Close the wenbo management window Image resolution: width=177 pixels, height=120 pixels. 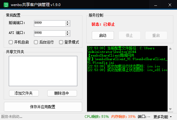click(170, 5)
